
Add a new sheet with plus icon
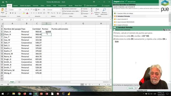(x=19, y=82)
